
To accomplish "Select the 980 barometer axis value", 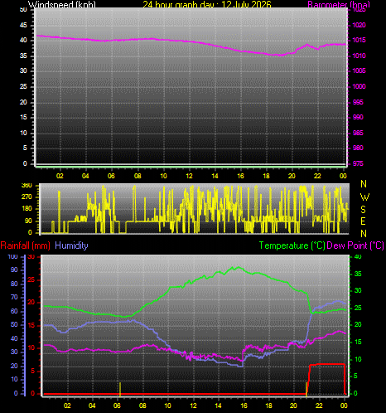I will (358, 148).
